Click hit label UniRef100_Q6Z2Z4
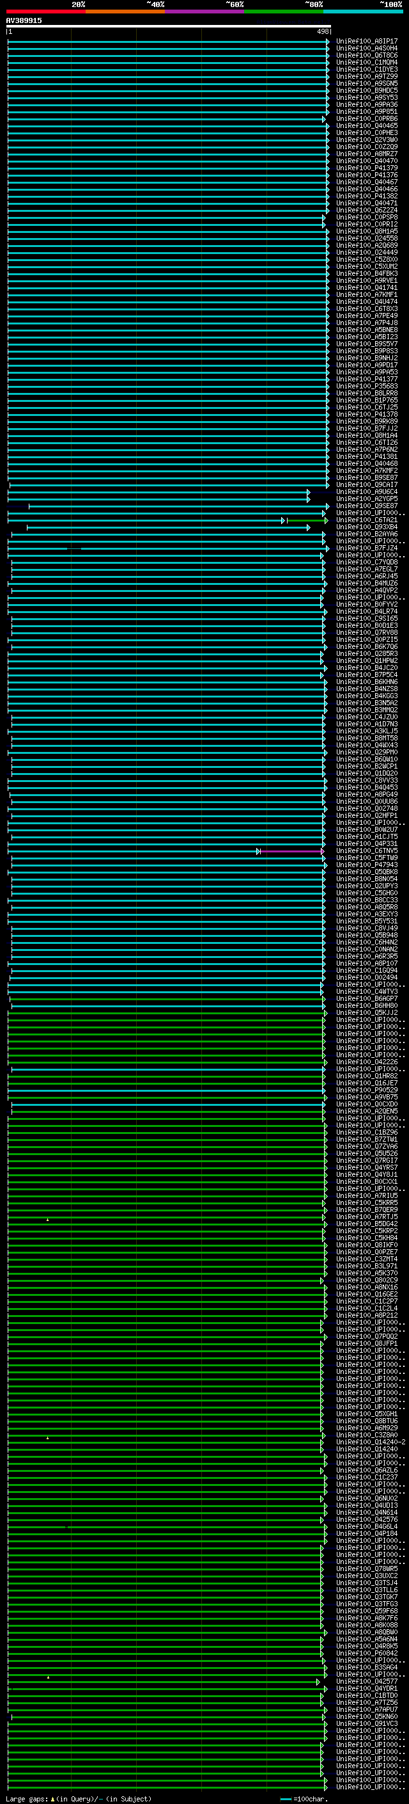The width and height of the screenshot is (409, 1804). point(367,210)
